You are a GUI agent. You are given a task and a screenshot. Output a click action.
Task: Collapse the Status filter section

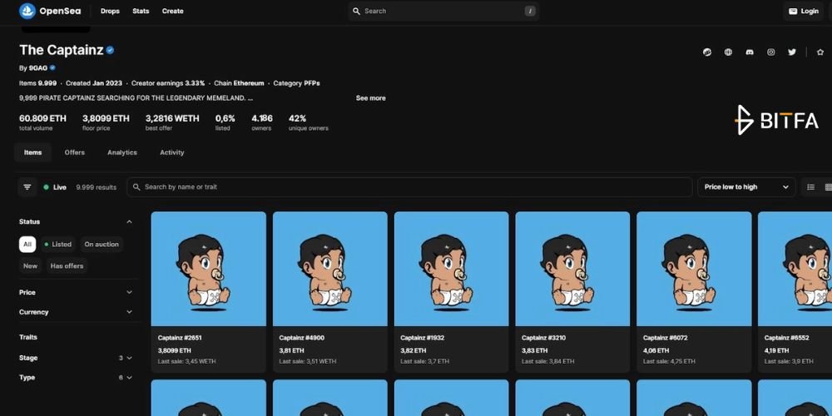pos(129,222)
